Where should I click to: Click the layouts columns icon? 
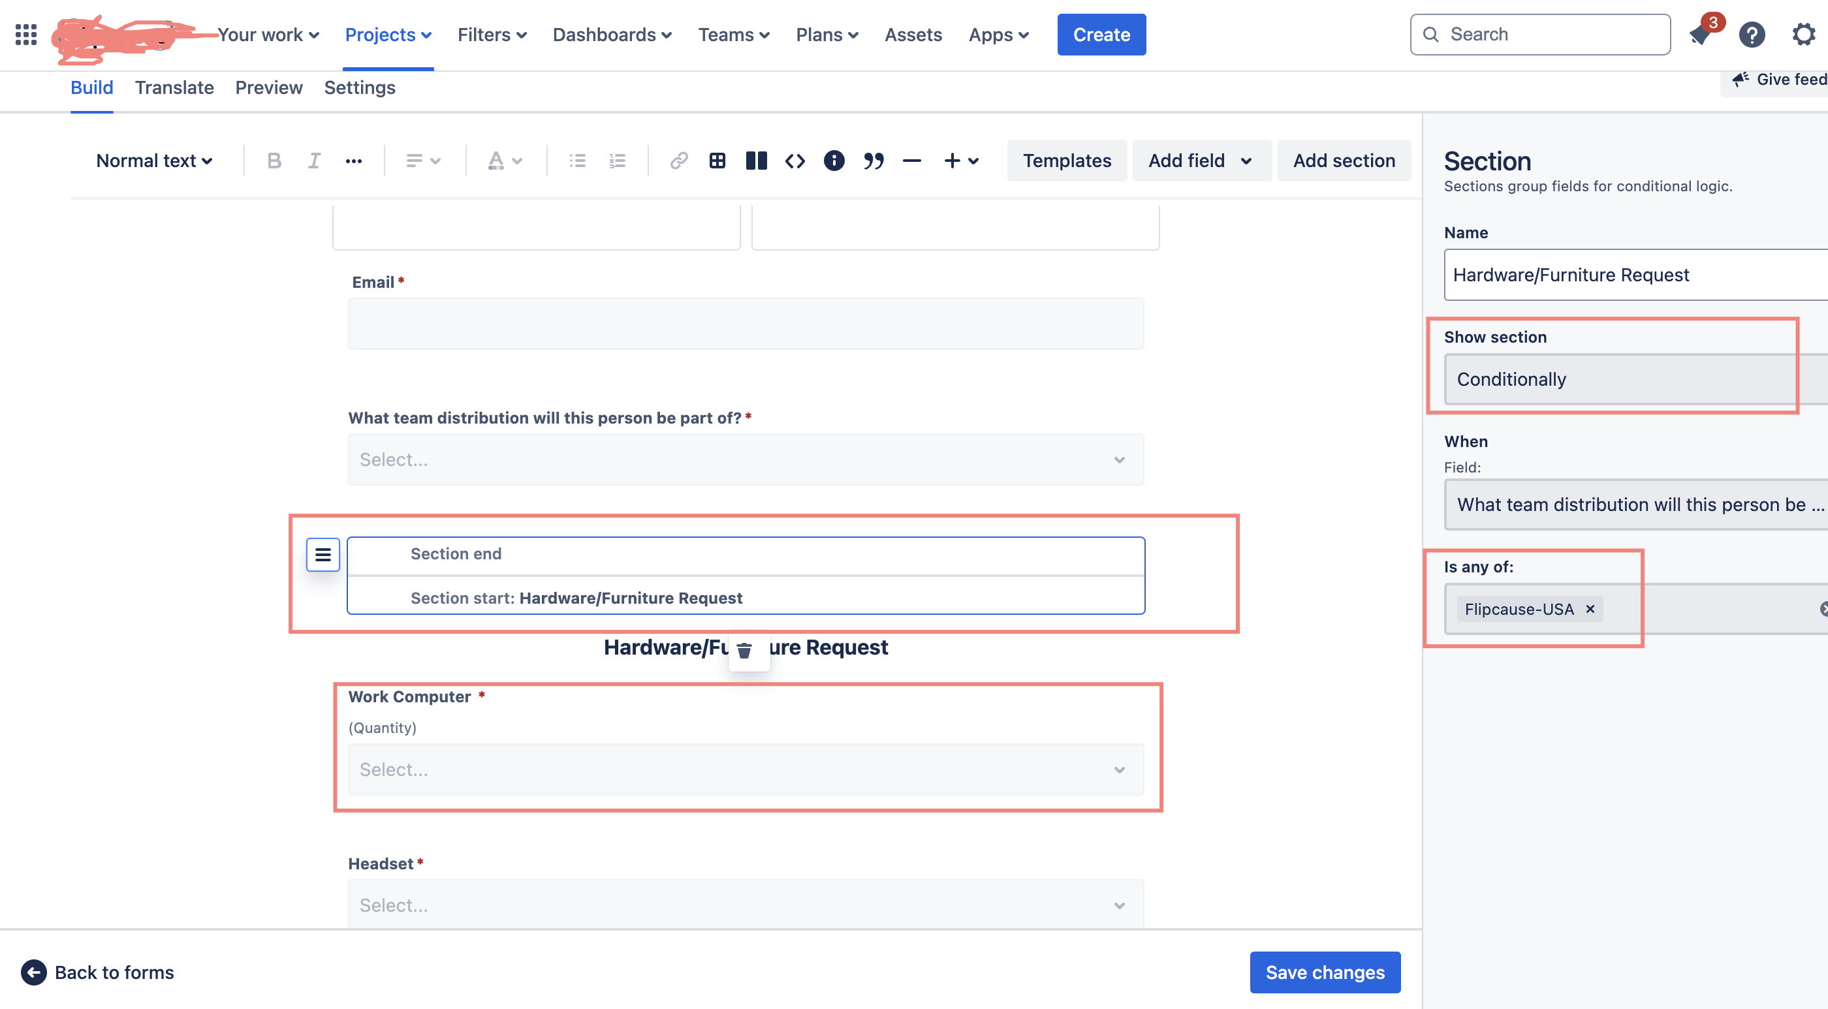click(756, 161)
